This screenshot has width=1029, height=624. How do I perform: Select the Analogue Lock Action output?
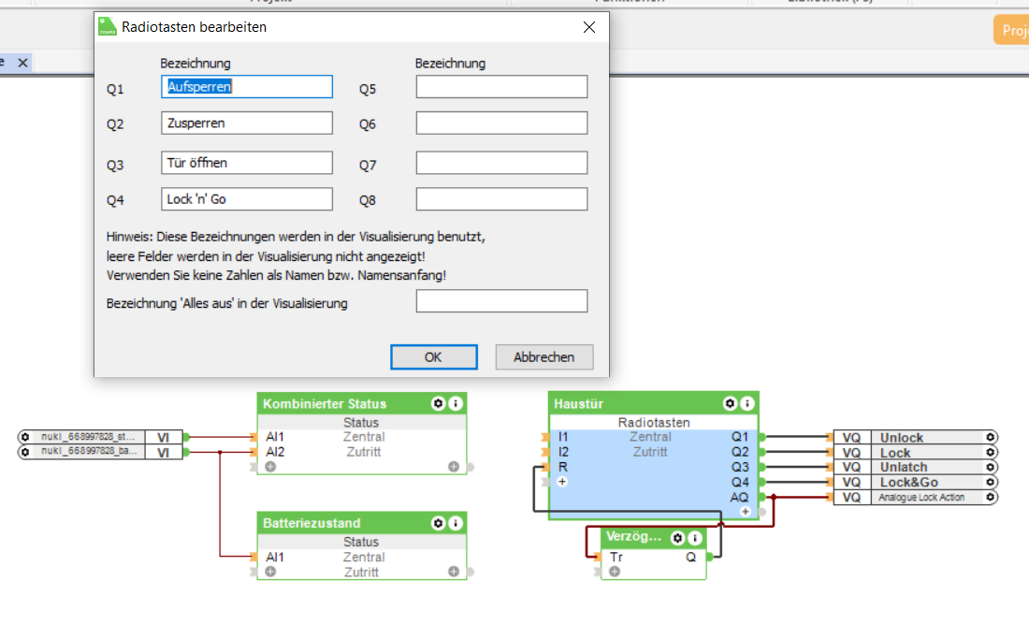coord(916,498)
